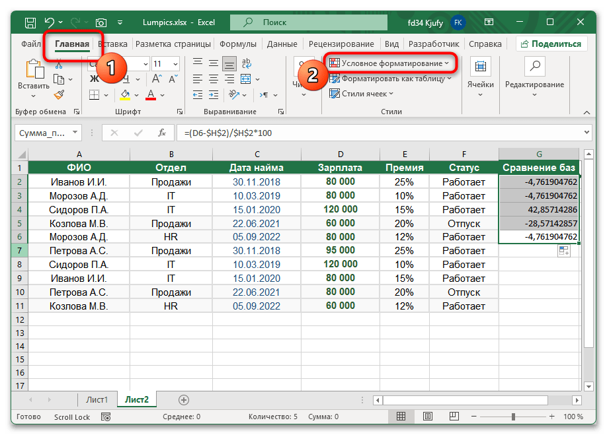Toggle Normal view in the status bar
The width and height of the screenshot is (607, 435).
(x=400, y=417)
